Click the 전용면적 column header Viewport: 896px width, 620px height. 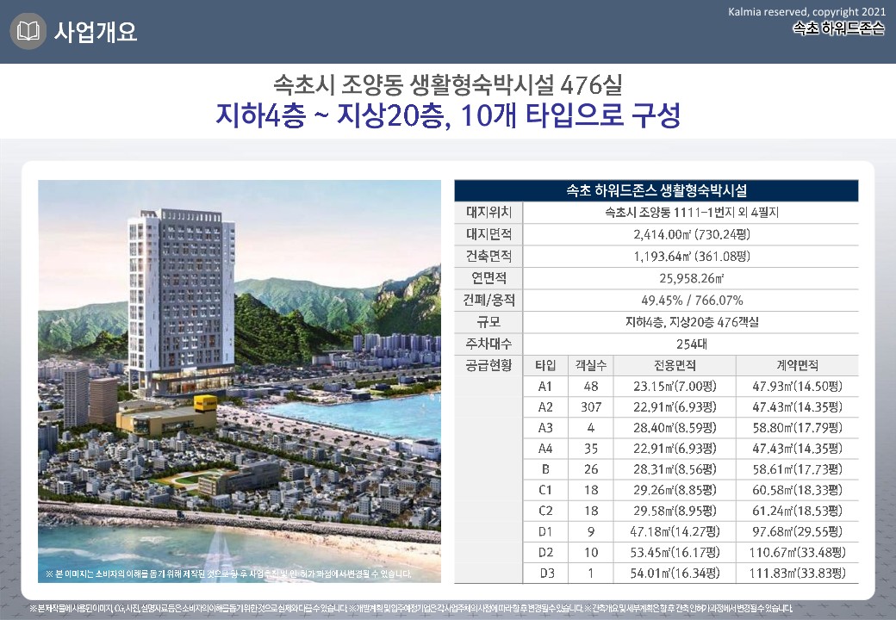tap(675, 365)
